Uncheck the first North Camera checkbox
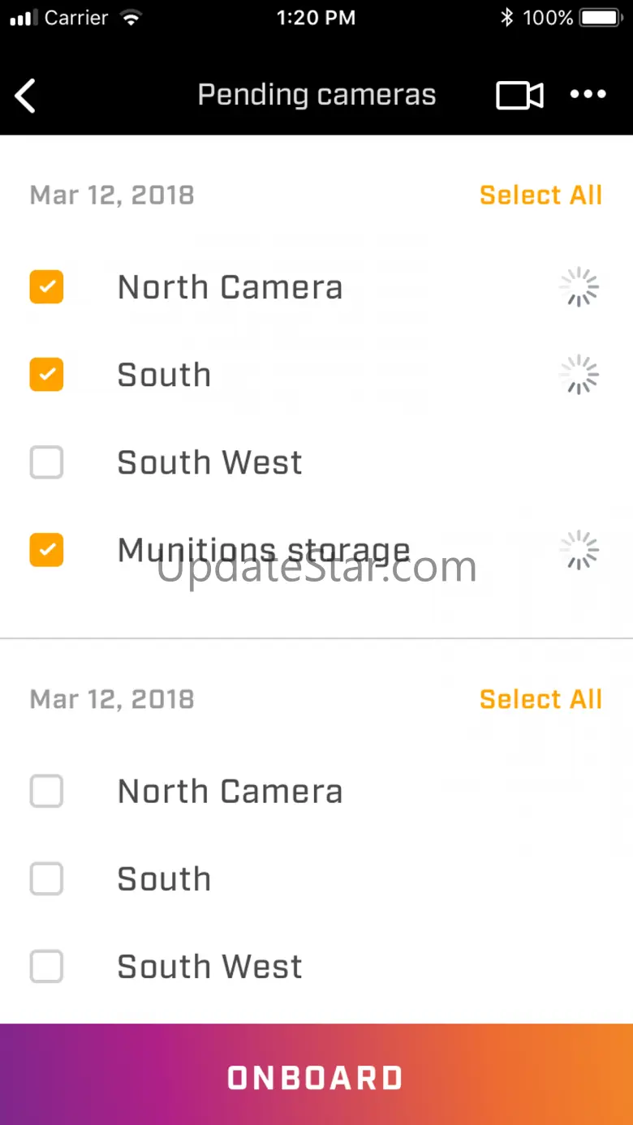This screenshot has height=1125, width=633. pyautogui.click(x=46, y=287)
